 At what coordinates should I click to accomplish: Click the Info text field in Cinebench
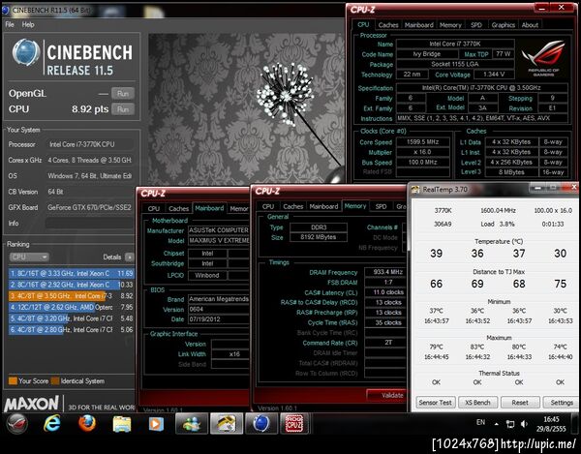89,224
